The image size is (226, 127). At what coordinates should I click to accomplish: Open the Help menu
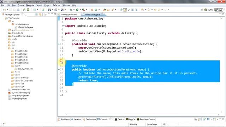(74, 5)
